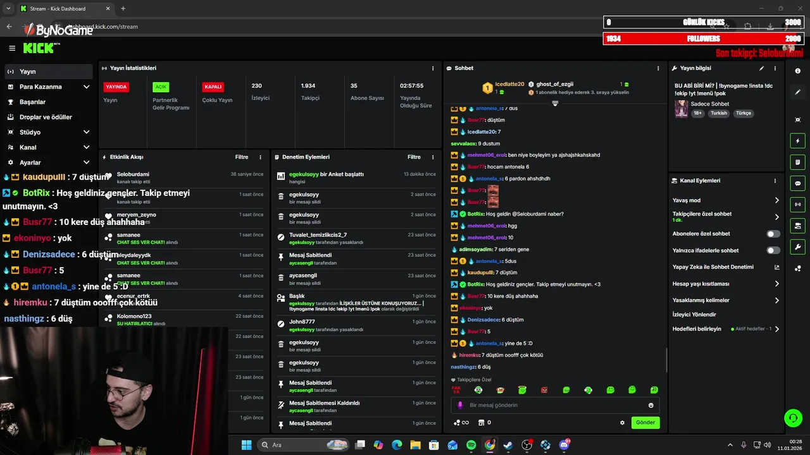Click İzleyici Yönlendir
The width and height of the screenshot is (810, 455).
694,314
